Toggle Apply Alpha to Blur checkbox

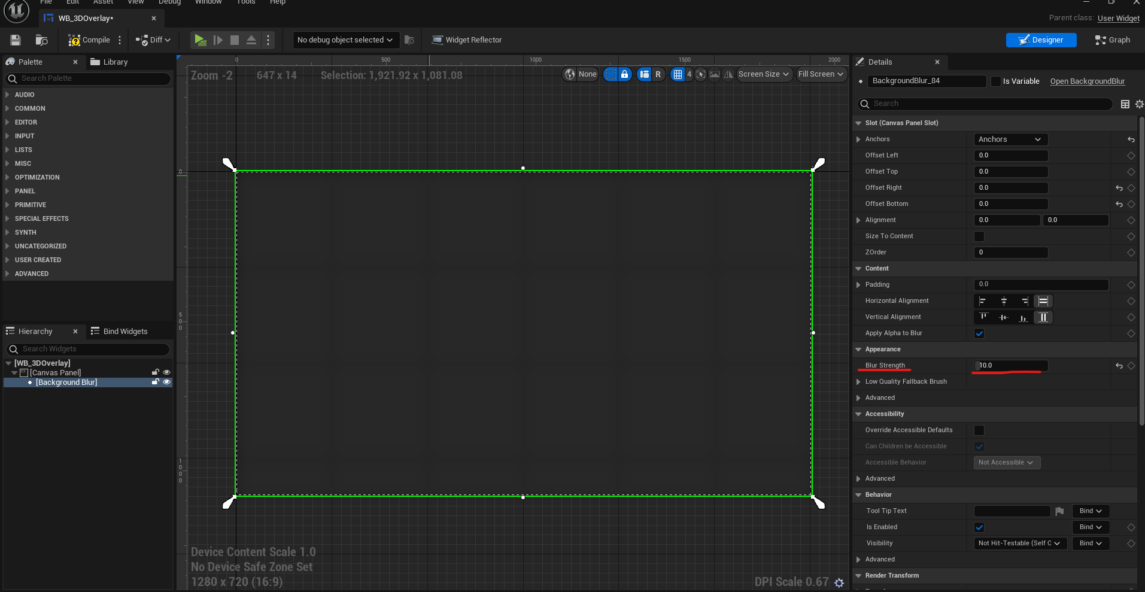(979, 333)
